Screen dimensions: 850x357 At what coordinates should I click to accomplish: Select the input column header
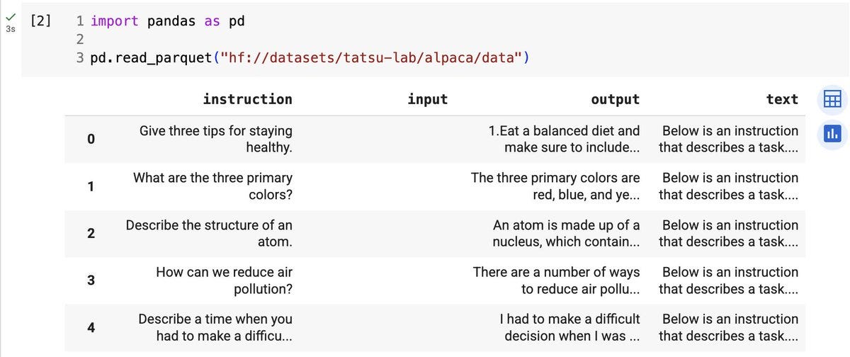tap(427, 99)
